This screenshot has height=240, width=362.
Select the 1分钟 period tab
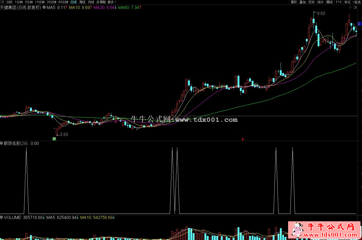pyautogui.click(x=19, y=2)
